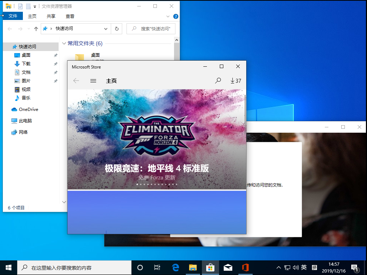This screenshot has width=367, height=275.
Task: Unpin 图片 from Quick access
Action: click(x=56, y=81)
